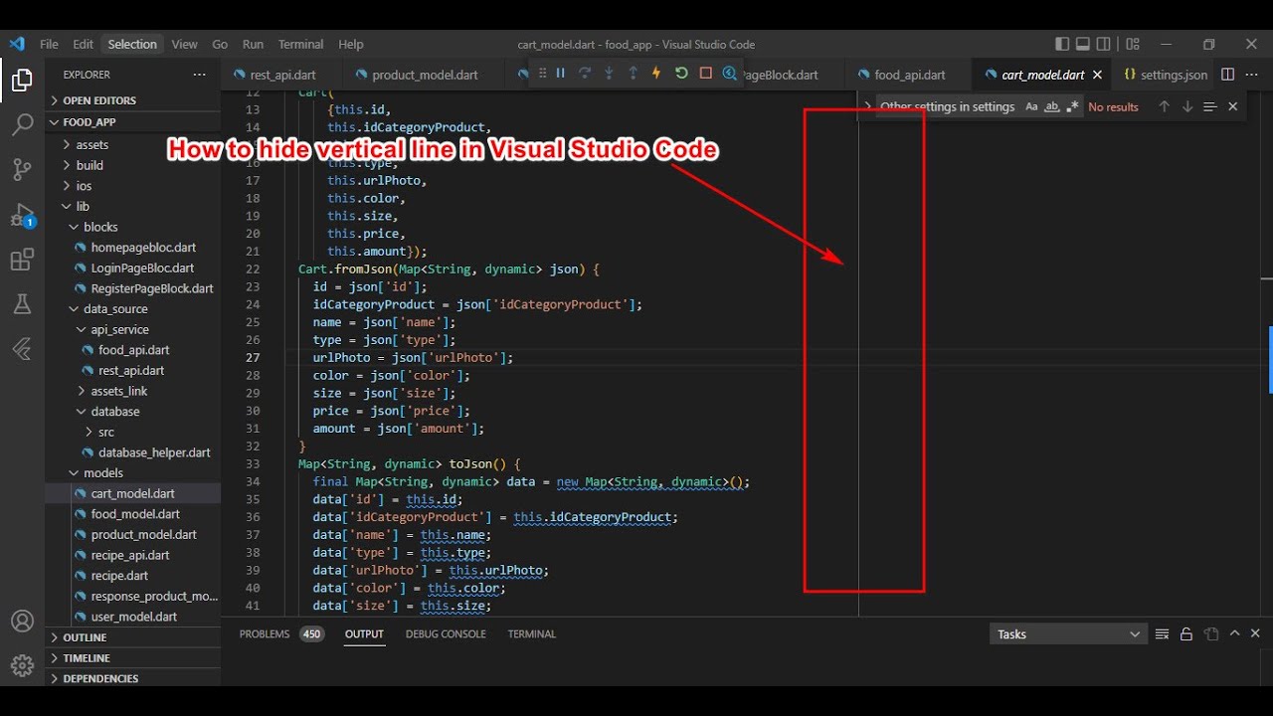Click debug Step Into button
This screenshot has width=1273, height=716.
[609, 74]
